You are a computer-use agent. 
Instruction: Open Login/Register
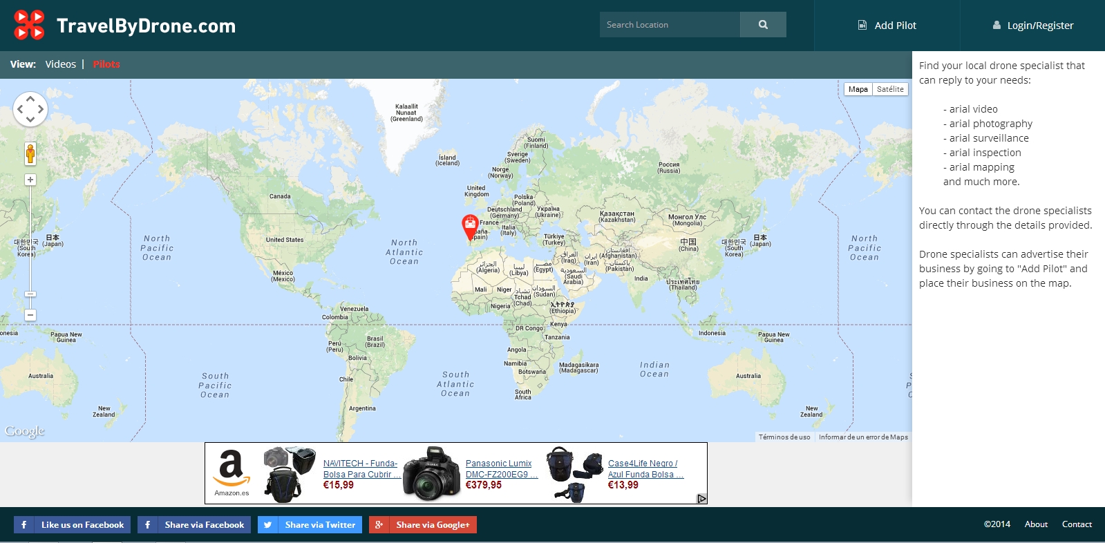(1032, 26)
